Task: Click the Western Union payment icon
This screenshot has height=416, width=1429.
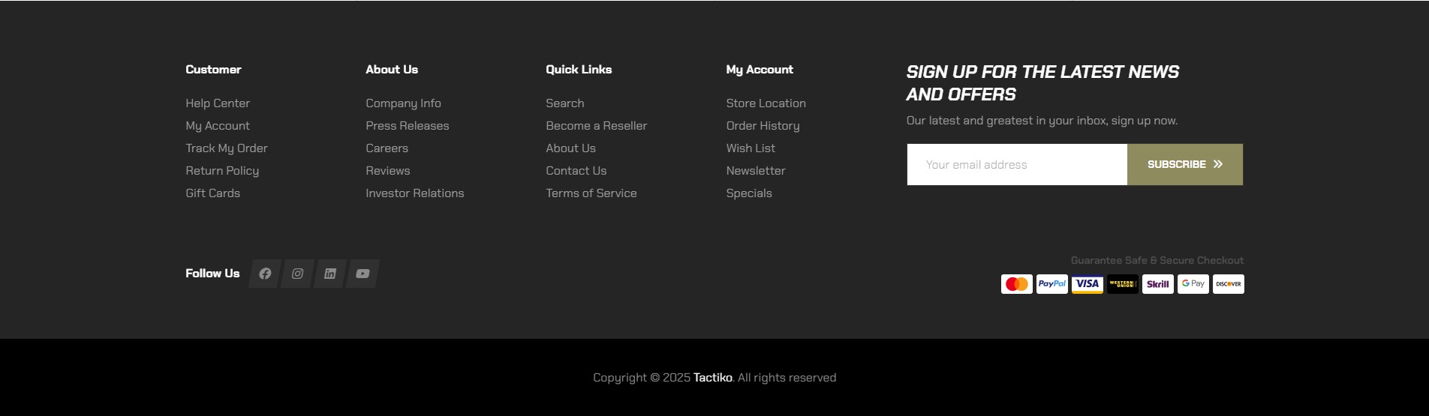Action: (x=1123, y=284)
